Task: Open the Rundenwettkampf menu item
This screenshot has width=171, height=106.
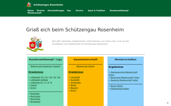Action: (x=119, y=10)
